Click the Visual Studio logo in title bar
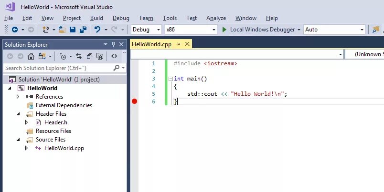The width and height of the screenshot is (384, 192). point(11,7)
